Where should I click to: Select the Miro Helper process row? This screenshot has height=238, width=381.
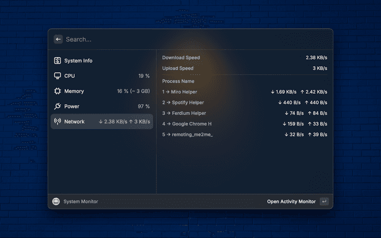click(x=244, y=92)
